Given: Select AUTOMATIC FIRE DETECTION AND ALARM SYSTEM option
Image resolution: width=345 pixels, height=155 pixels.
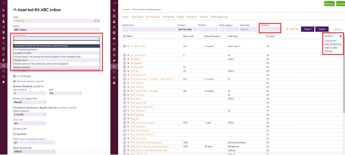Looking at the screenshot, I should tap(57, 46).
